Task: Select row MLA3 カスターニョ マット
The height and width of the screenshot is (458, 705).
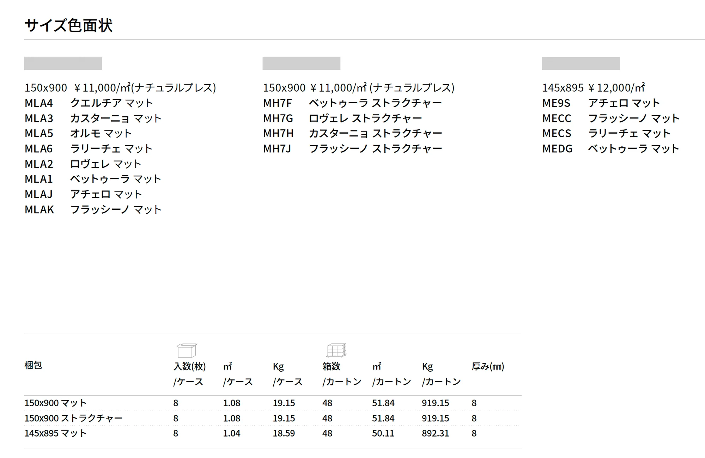Action: [93, 118]
